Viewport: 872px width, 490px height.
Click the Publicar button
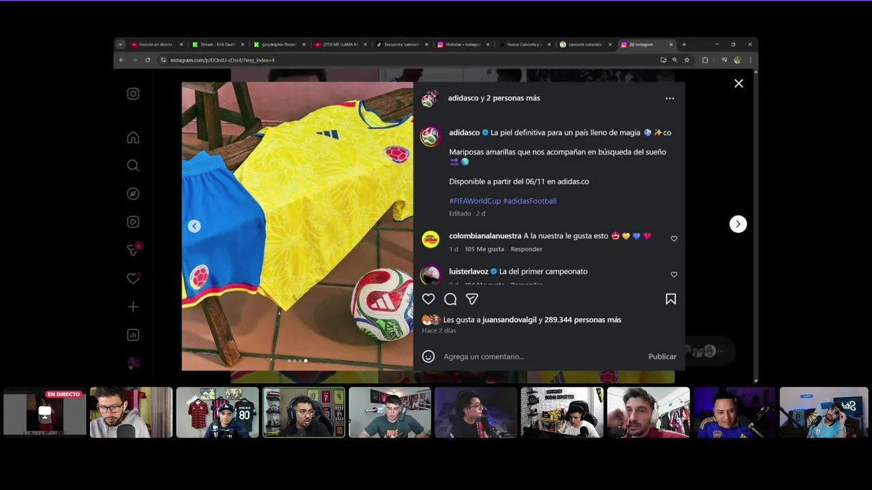[x=662, y=357]
